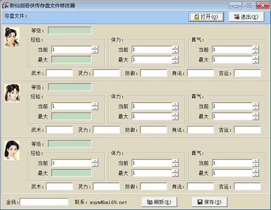
Task: Click third character's 体力 最大 spinner arrows
Action: click(175, 173)
